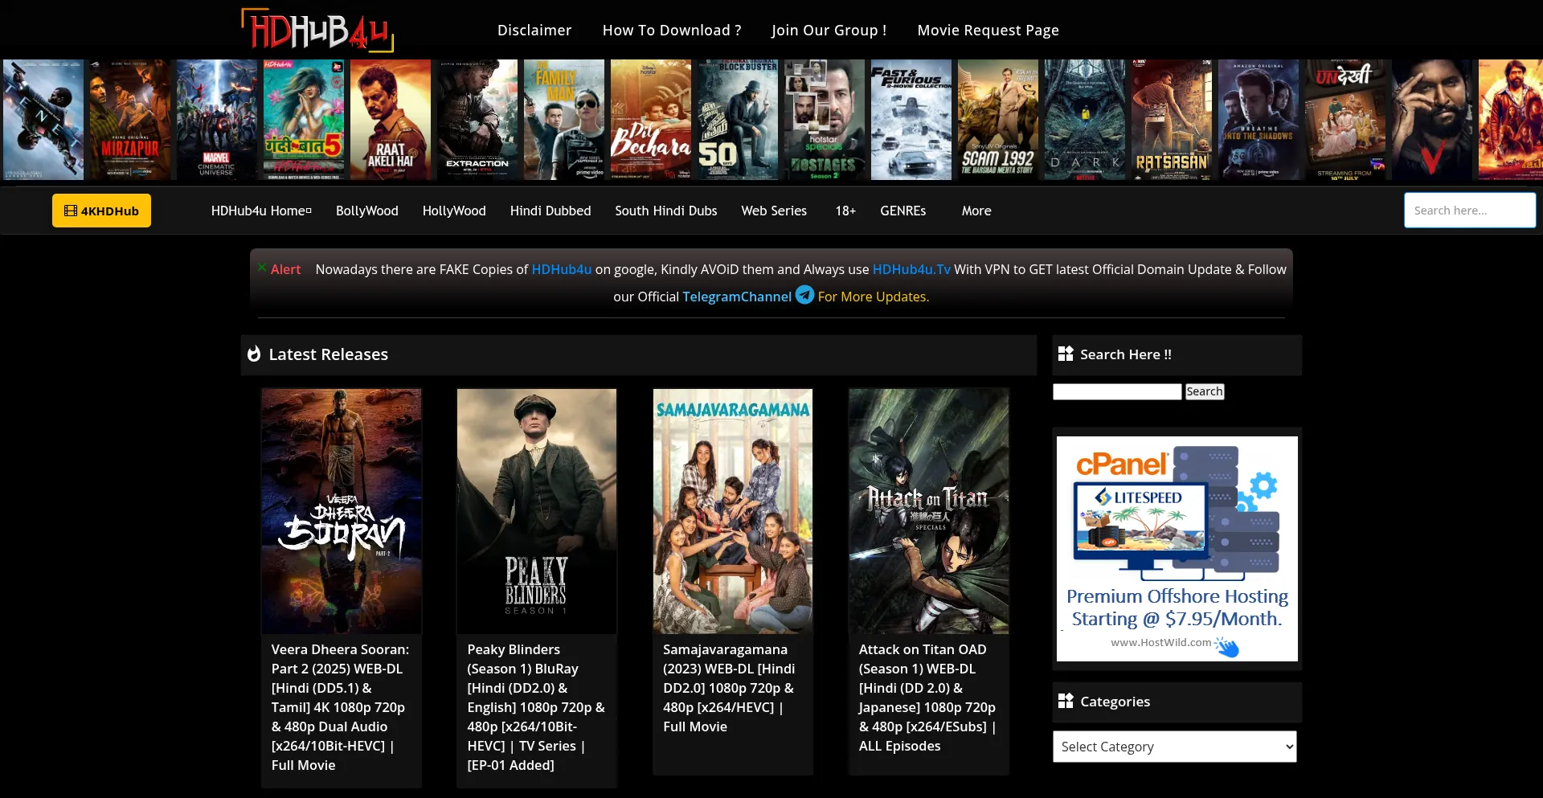
Task: Dismiss alert using the green X icon
Action: coord(262,267)
